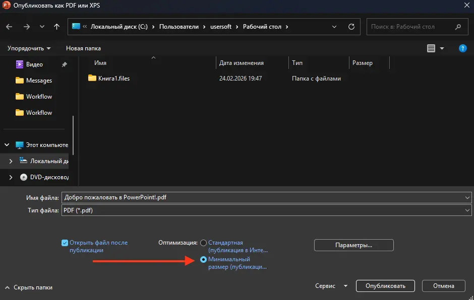Click the refresh folder icon
474x300 pixels.
tap(351, 27)
